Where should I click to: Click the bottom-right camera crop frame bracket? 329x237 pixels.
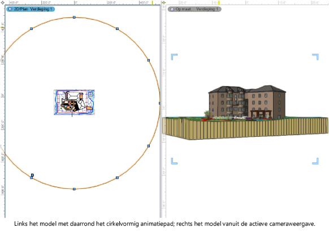pyautogui.click(x=315, y=161)
